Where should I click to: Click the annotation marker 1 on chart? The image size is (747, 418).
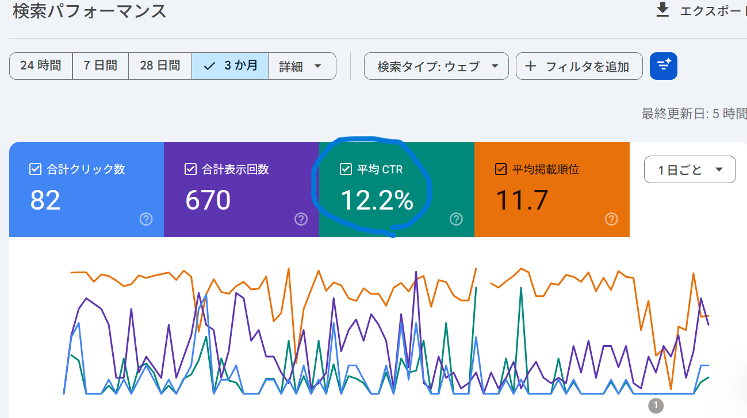(x=656, y=406)
